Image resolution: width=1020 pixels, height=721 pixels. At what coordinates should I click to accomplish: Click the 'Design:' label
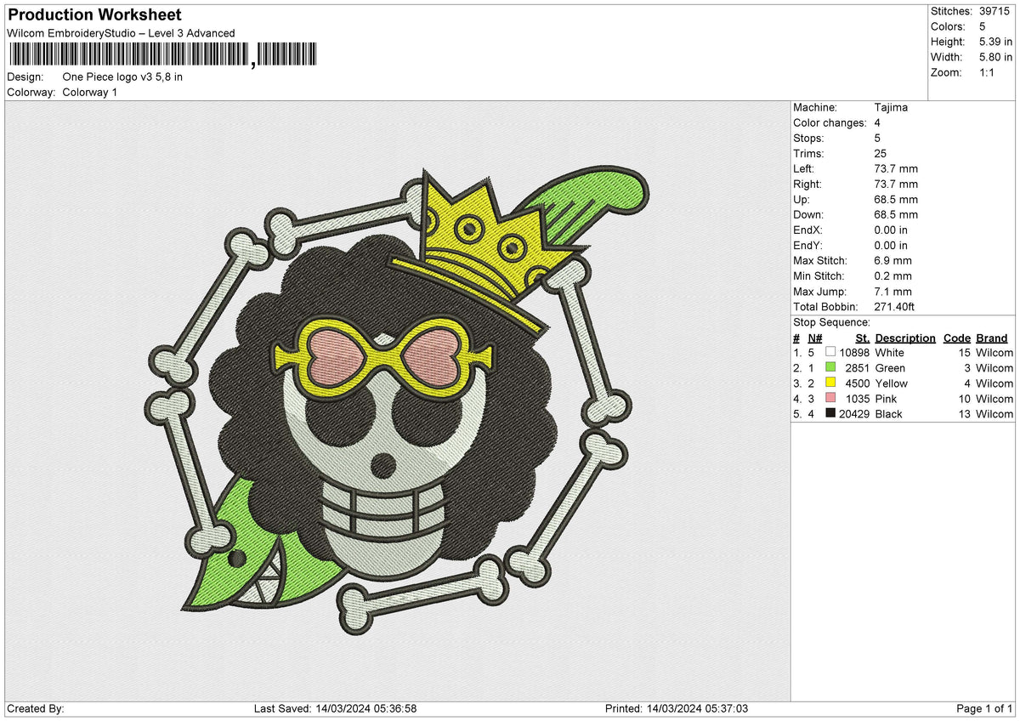click(25, 77)
